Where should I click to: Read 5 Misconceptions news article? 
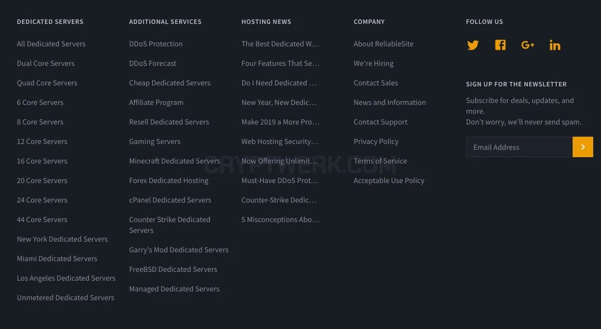coord(280,220)
